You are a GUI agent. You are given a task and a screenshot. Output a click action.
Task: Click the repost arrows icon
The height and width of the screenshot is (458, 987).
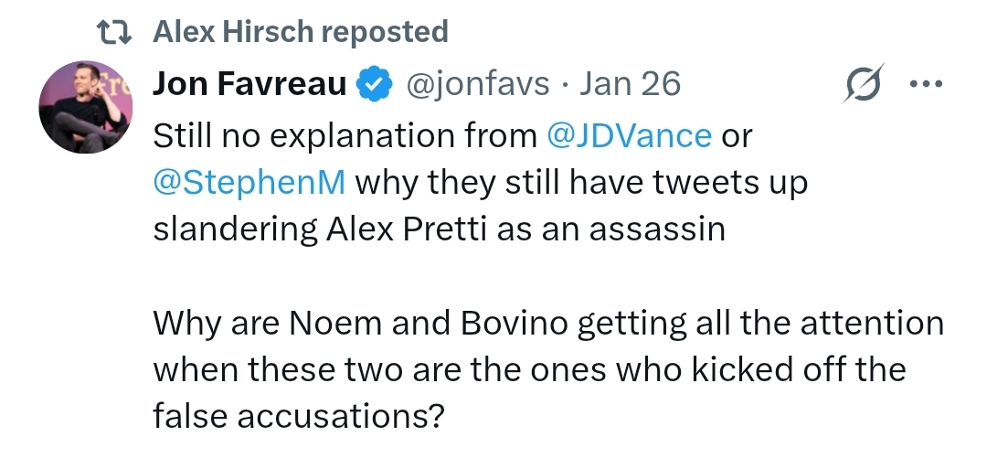click(114, 31)
